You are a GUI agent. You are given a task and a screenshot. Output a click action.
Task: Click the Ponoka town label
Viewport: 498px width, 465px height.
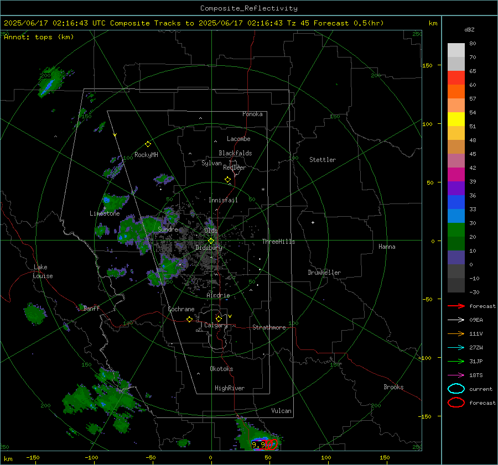252,114
